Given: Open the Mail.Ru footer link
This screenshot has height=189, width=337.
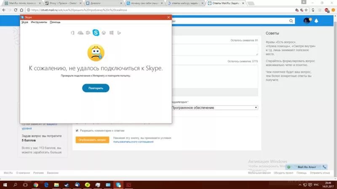Looking at the screenshot, I should click(x=8, y=173).
